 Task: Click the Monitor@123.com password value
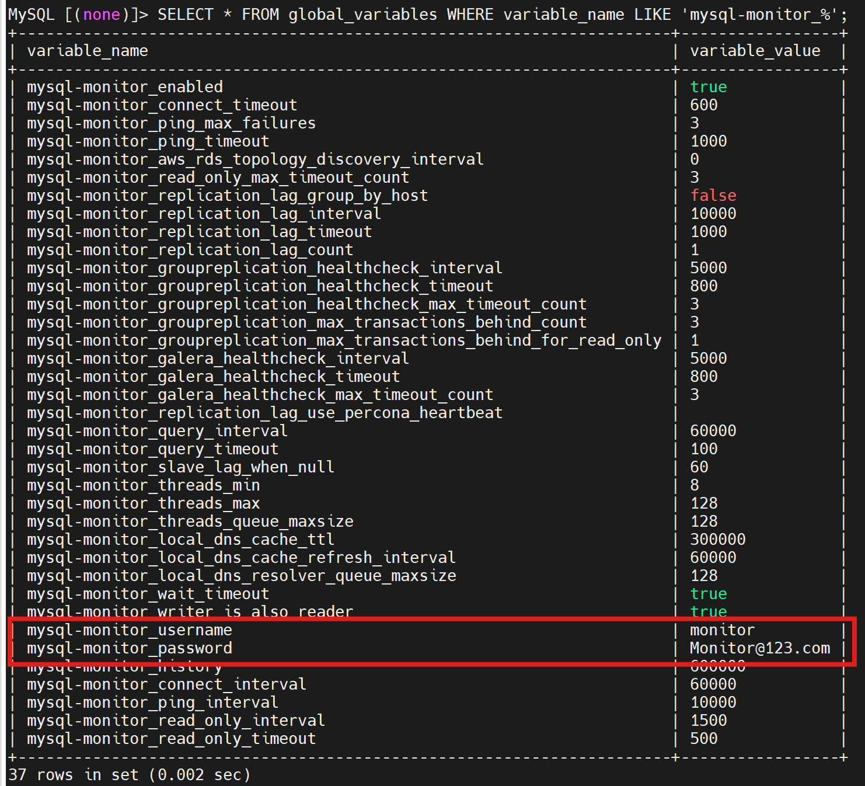[x=760, y=649]
